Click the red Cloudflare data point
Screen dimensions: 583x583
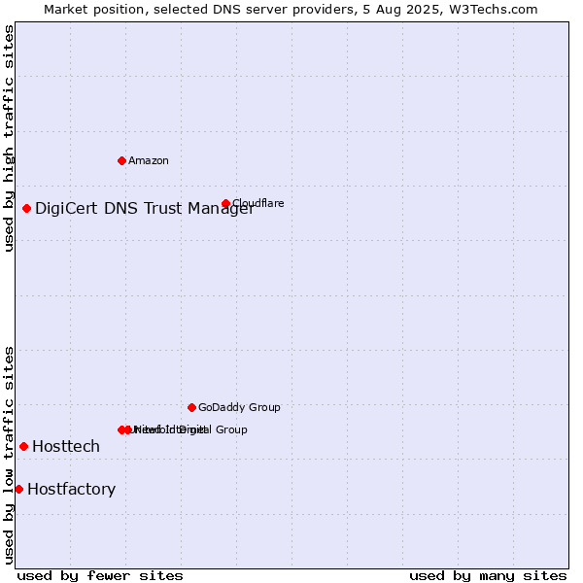[225, 203]
